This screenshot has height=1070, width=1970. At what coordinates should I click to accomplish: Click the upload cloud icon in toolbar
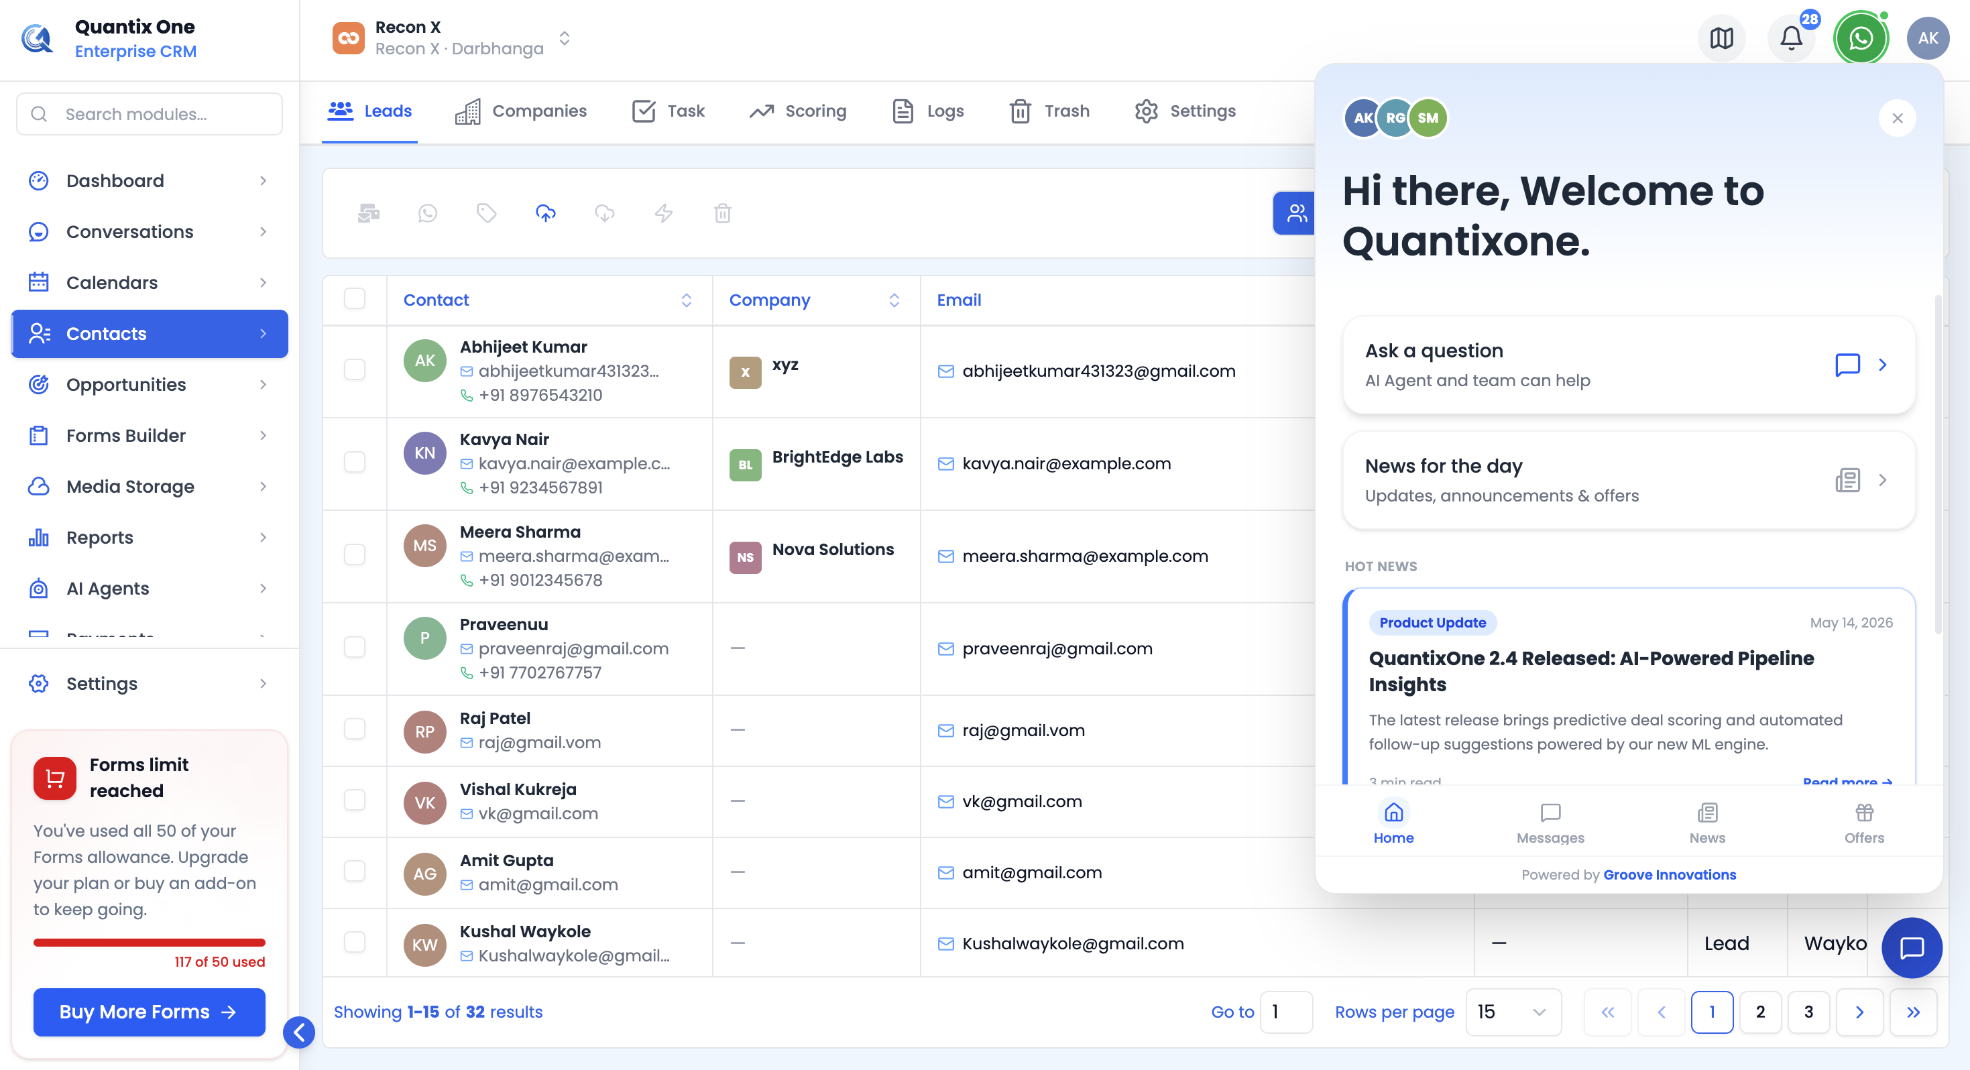click(545, 213)
